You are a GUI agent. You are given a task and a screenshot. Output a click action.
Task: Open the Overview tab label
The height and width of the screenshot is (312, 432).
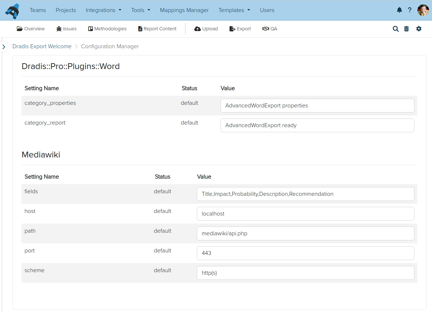tap(34, 28)
